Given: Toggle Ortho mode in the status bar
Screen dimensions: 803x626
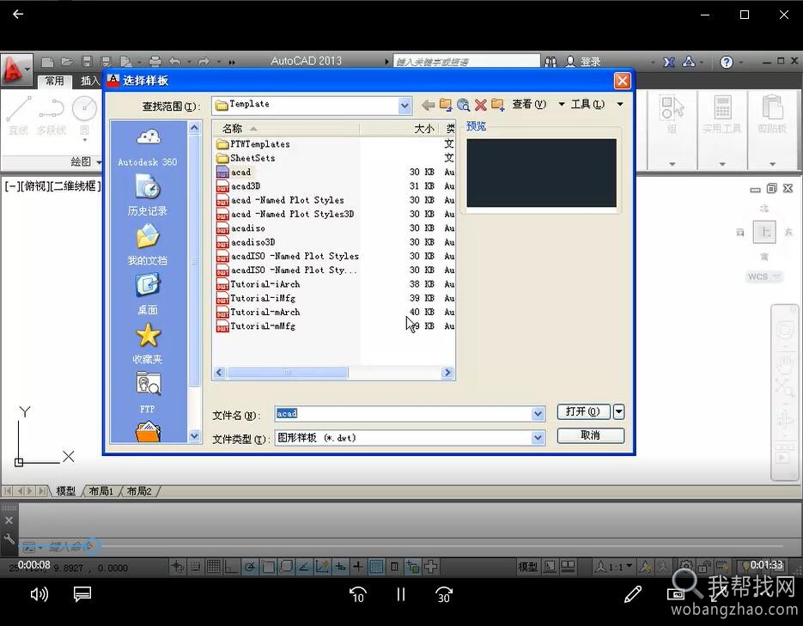Looking at the screenshot, I should pos(232,567).
